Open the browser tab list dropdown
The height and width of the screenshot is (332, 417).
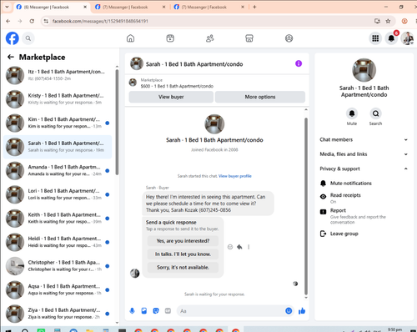(x=7, y=7)
